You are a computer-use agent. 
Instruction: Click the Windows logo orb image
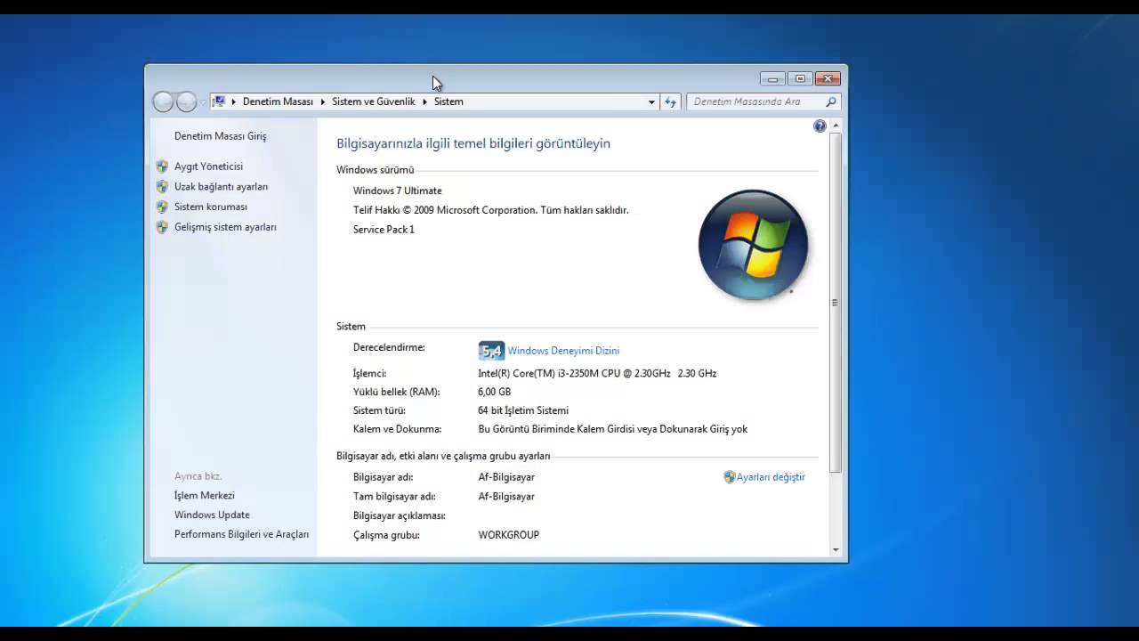(x=754, y=245)
